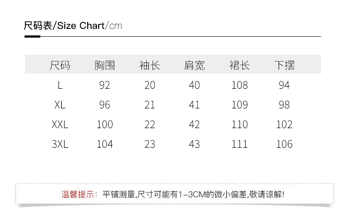
Task: Click the XL size row label
Action: (x=60, y=105)
